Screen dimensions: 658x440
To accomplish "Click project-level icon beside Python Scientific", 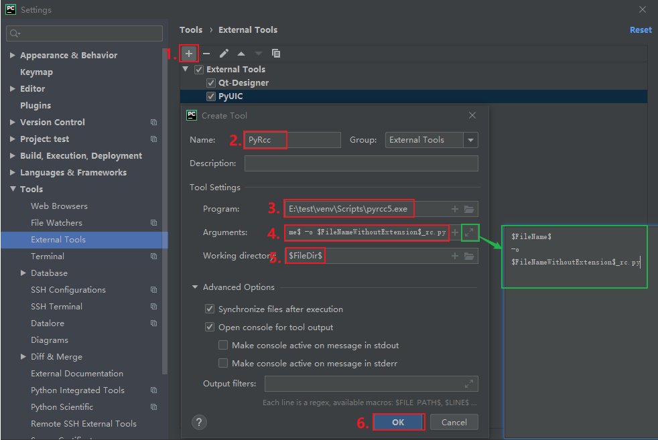I will tap(153, 407).
